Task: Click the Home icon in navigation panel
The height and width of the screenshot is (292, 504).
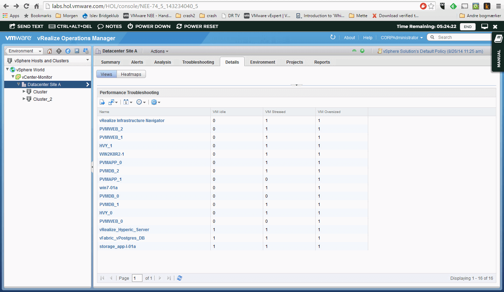Action: [x=49, y=51]
